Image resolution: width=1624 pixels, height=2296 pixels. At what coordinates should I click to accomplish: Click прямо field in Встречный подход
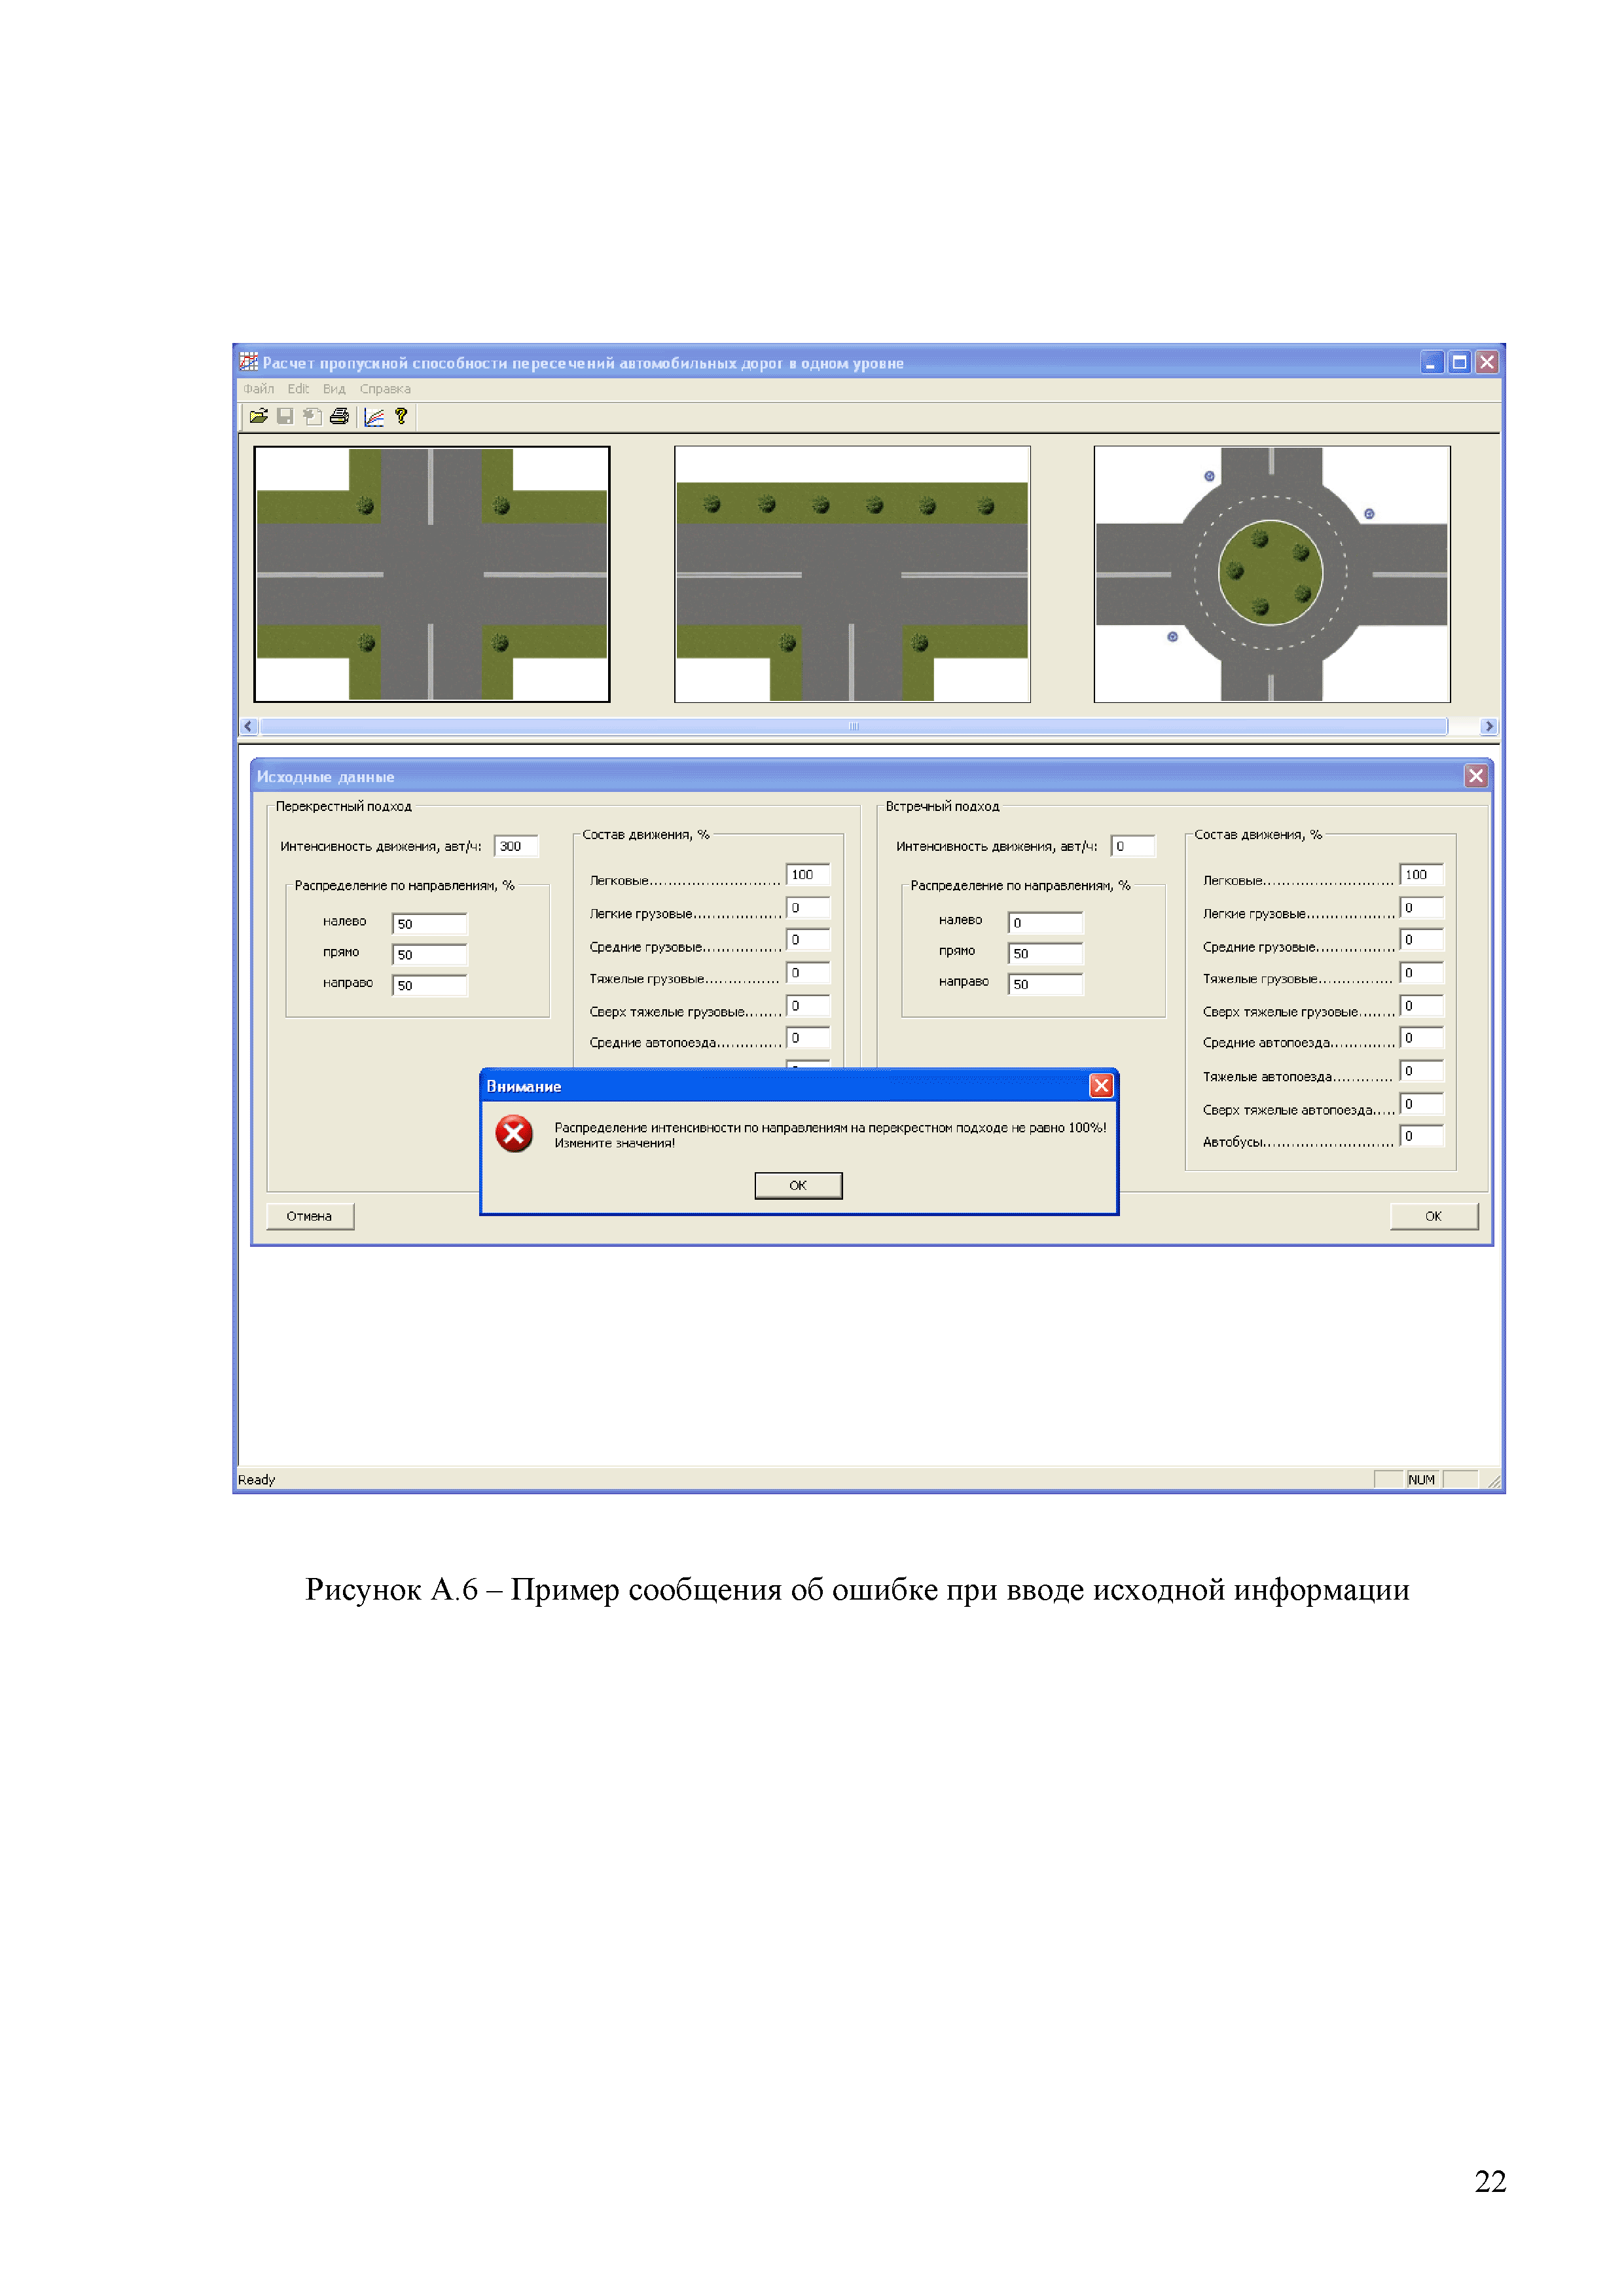1046,954
